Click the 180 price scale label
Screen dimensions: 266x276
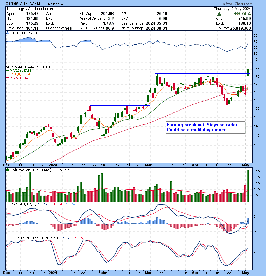[257, 69]
